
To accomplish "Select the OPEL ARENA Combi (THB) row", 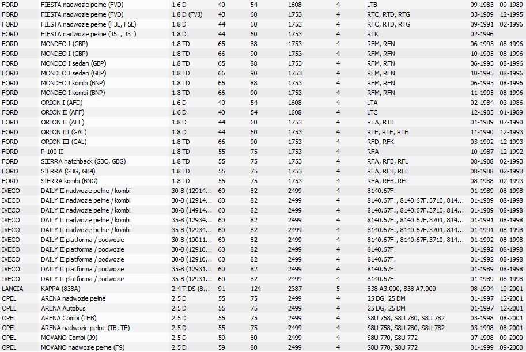I will [263, 318].
